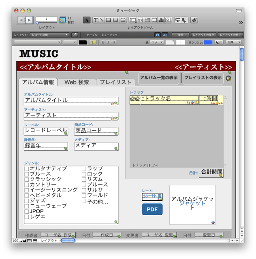Select the Portal tool
256x259 pixels.
tap(154, 20)
